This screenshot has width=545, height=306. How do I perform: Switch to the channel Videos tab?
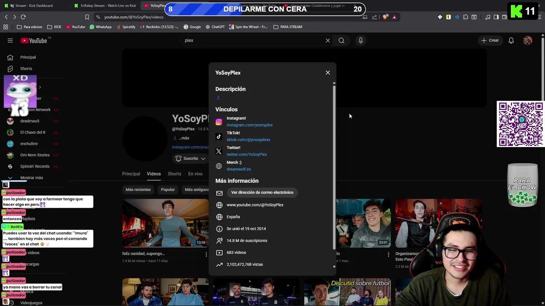(154, 174)
